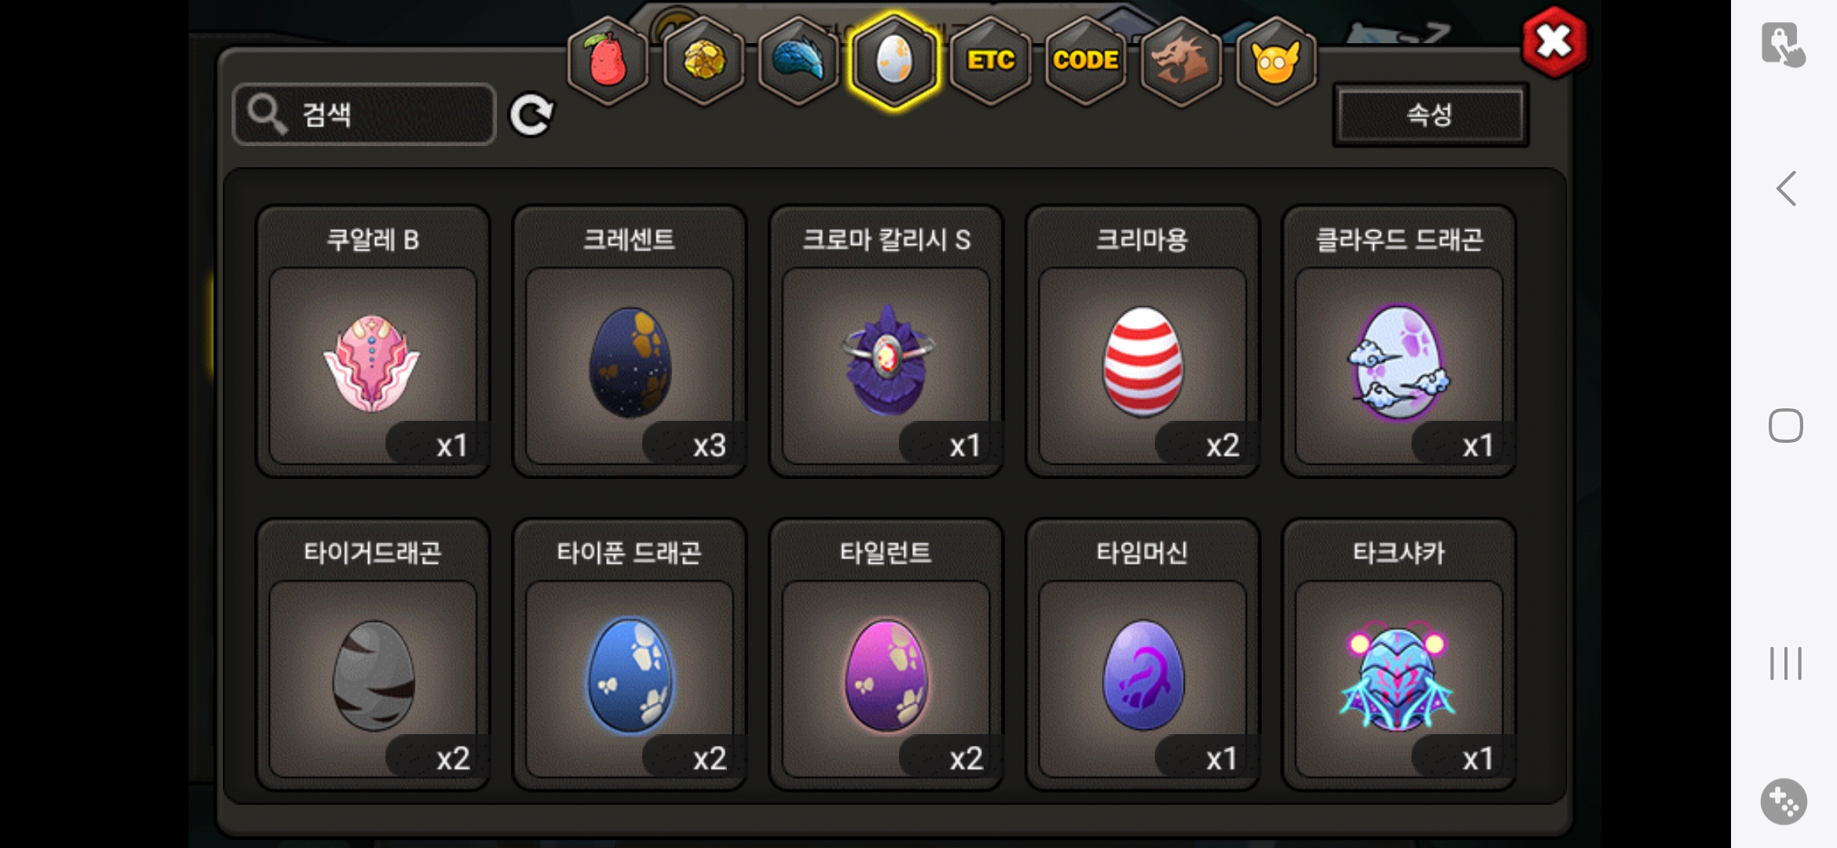The width and height of the screenshot is (1837, 848).
Task: Tap the Android back arrow
Action: click(1786, 188)
